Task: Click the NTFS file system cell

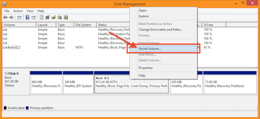Action: 79,47
